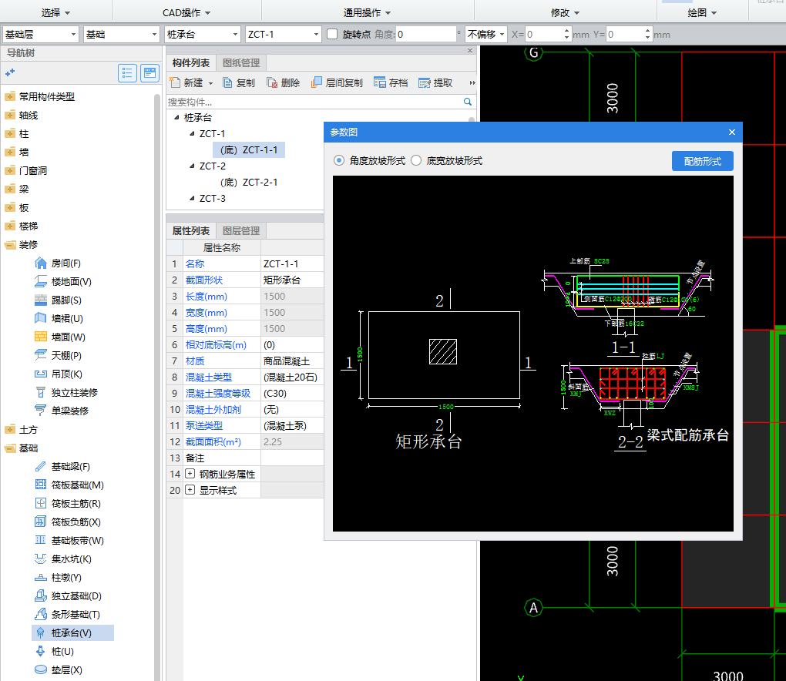Select 底宽放坡形式 radio button
786x681 pixels.
(416, 160)
